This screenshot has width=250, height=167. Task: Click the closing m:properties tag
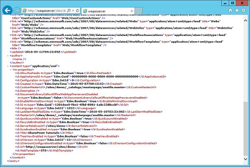24,154
